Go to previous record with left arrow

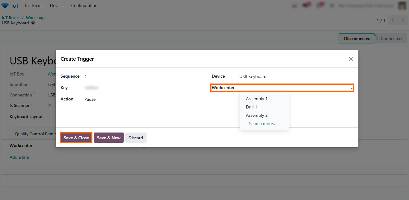(393, 20)
